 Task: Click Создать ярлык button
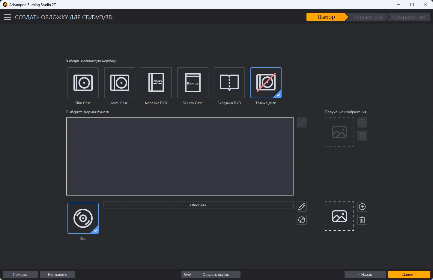[211, 274]
